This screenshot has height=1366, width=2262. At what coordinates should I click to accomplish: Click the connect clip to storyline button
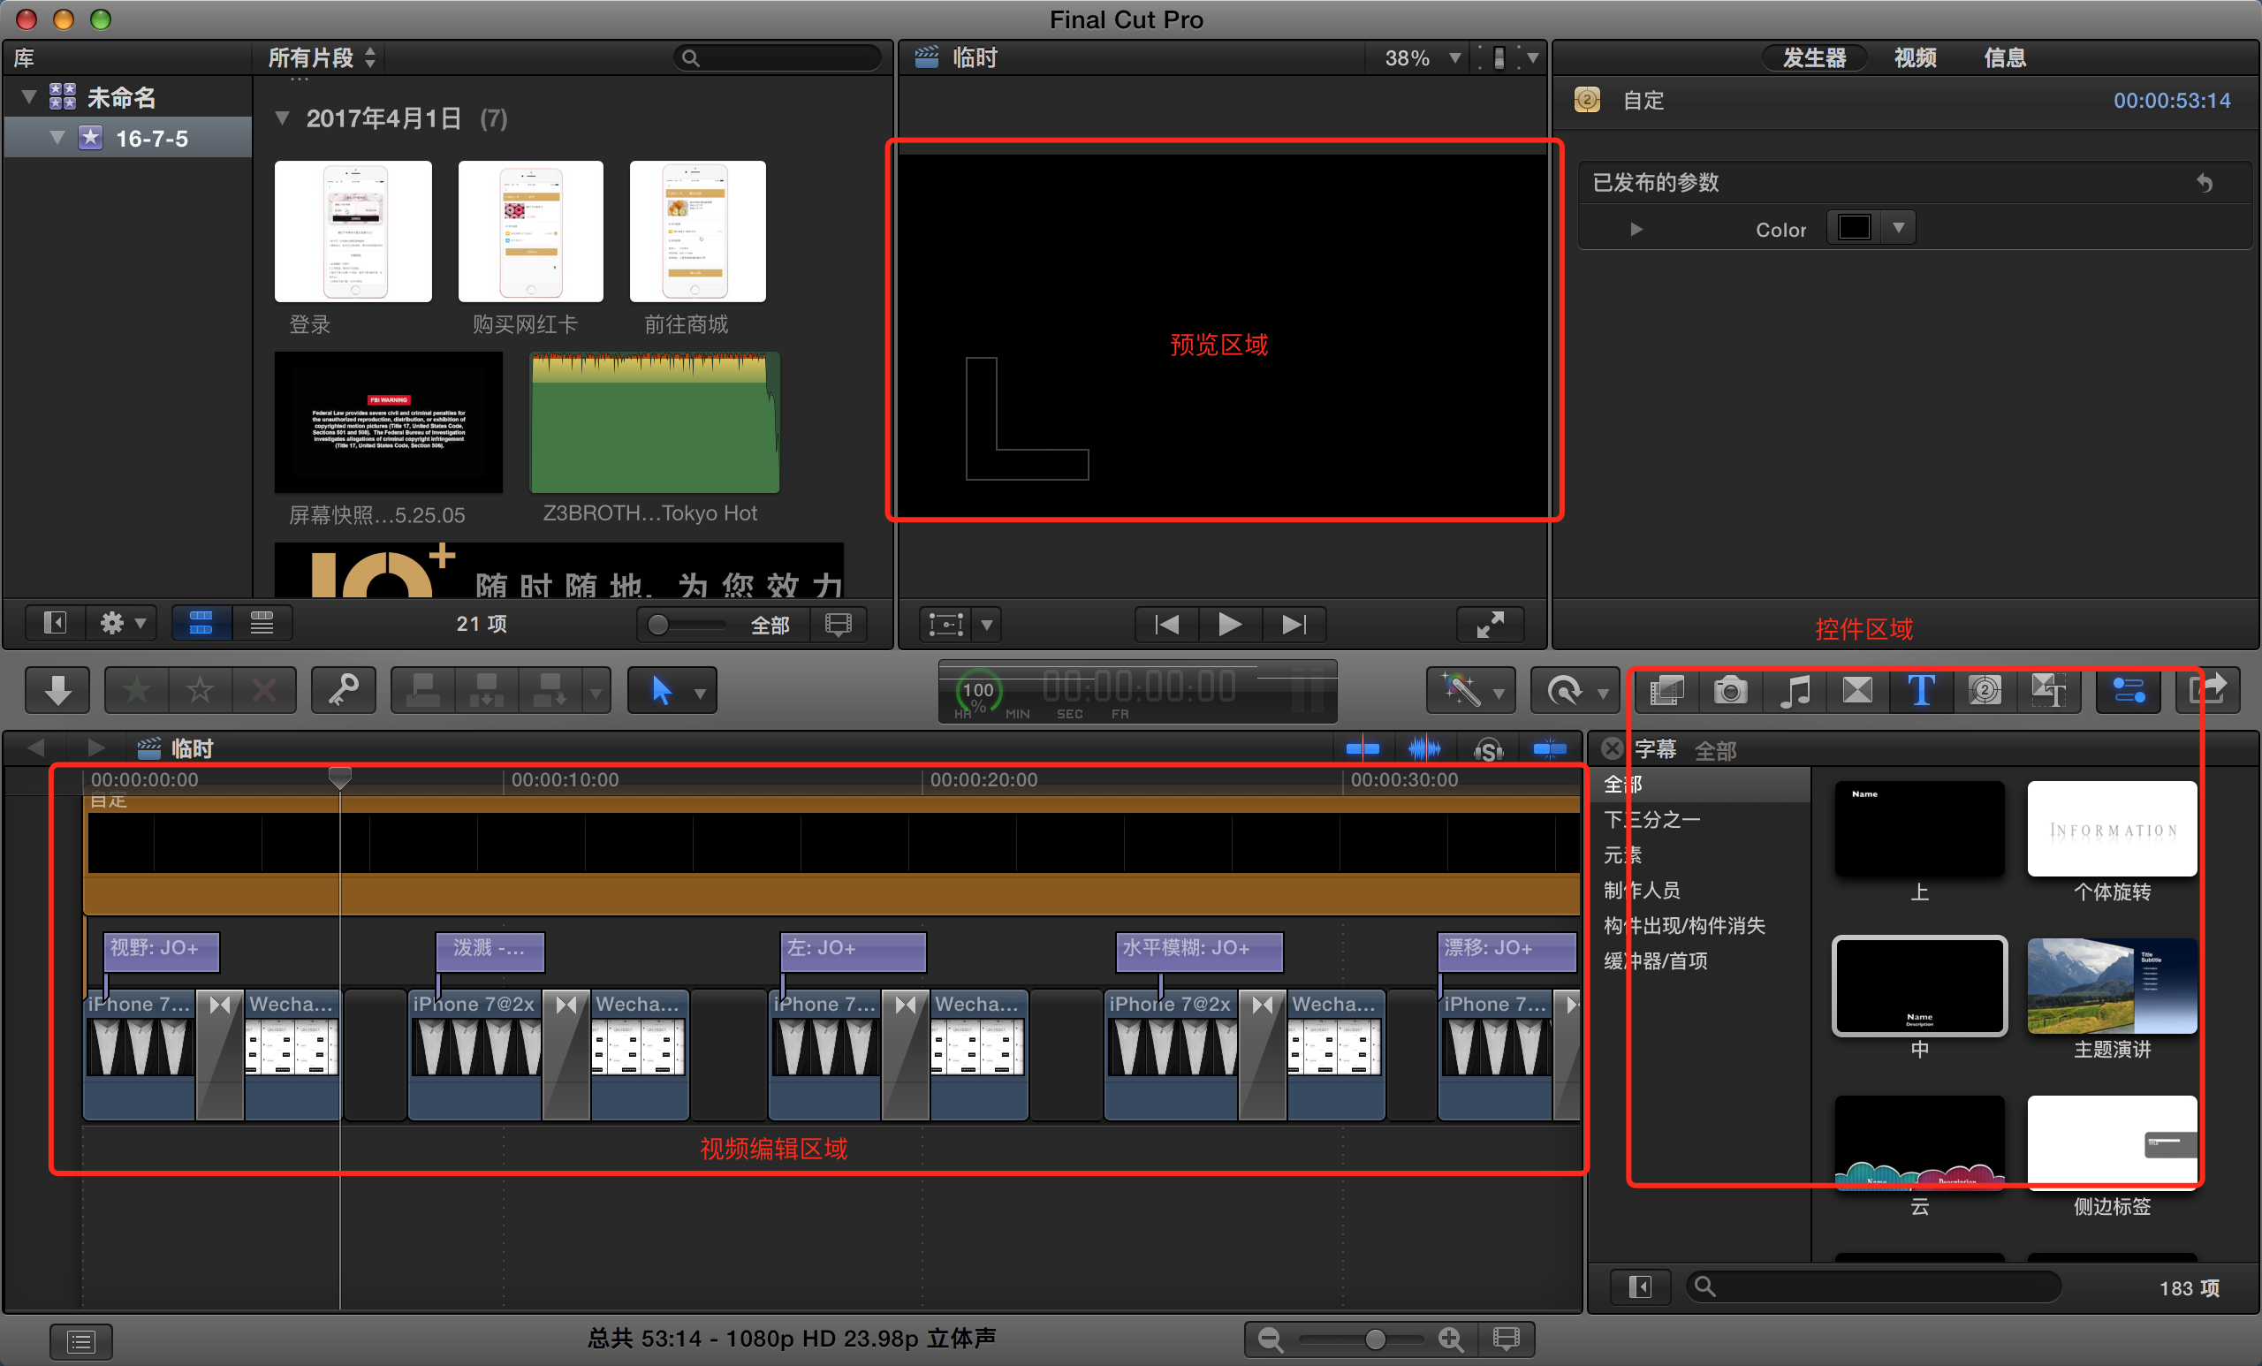[423, 689]
